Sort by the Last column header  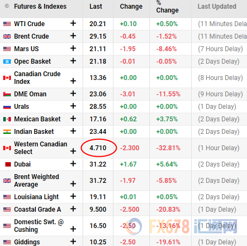96,7
